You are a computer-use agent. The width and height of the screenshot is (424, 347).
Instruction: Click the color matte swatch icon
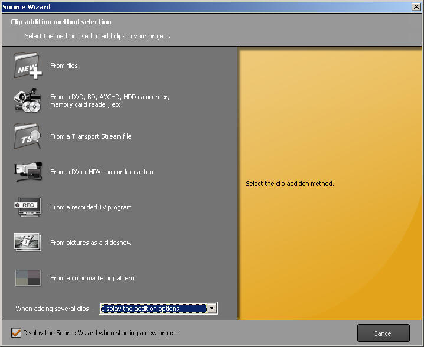click(x=27, y=278)
